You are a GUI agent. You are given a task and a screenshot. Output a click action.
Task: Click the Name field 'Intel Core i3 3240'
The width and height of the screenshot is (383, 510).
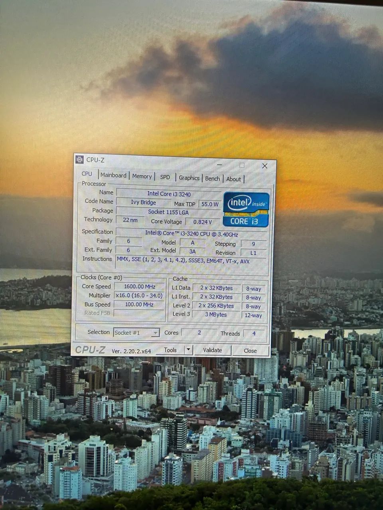pyautogui.click(x=169, y=194)
